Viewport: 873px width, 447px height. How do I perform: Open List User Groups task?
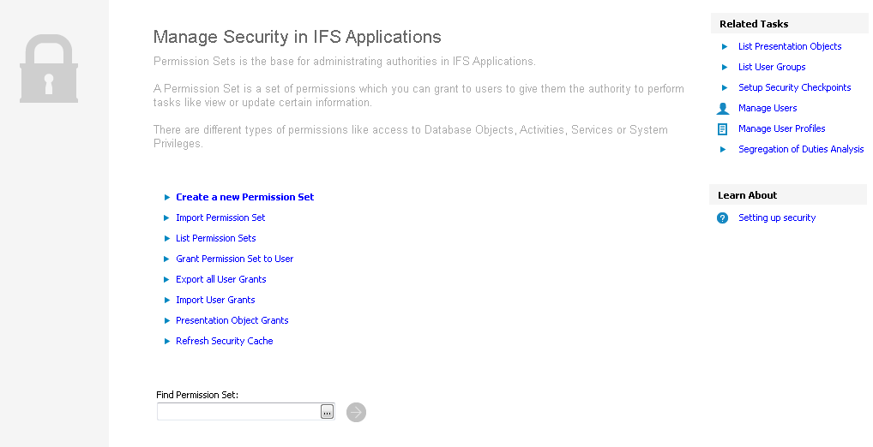point(772,67)
